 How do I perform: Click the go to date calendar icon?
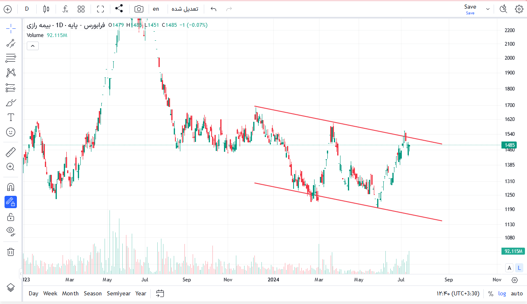coord(160,293)
